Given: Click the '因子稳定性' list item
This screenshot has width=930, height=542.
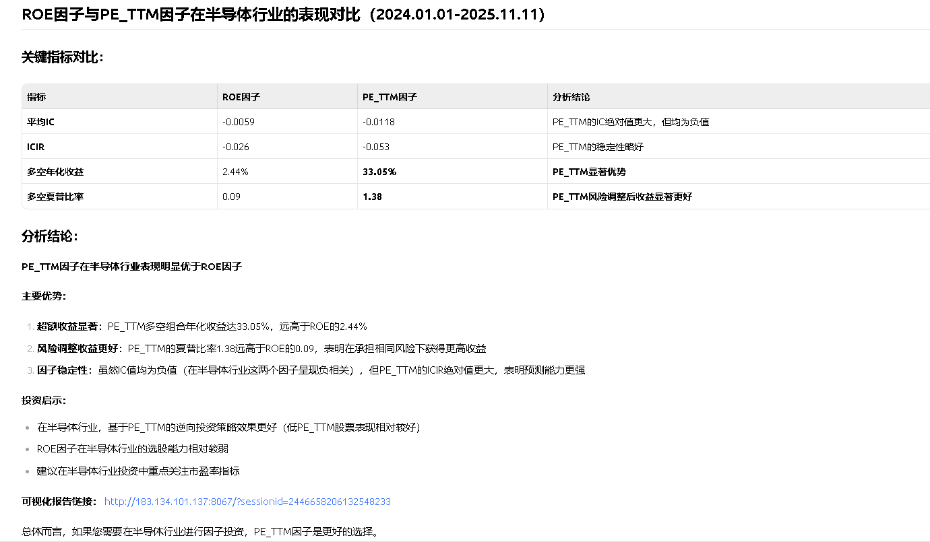Looking at the screenshot, I should tap(310, 370).
